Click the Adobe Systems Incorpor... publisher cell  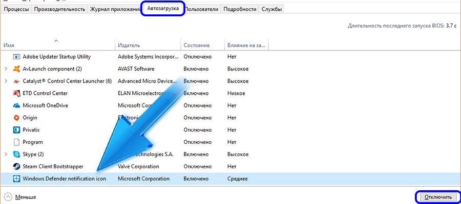148,57
